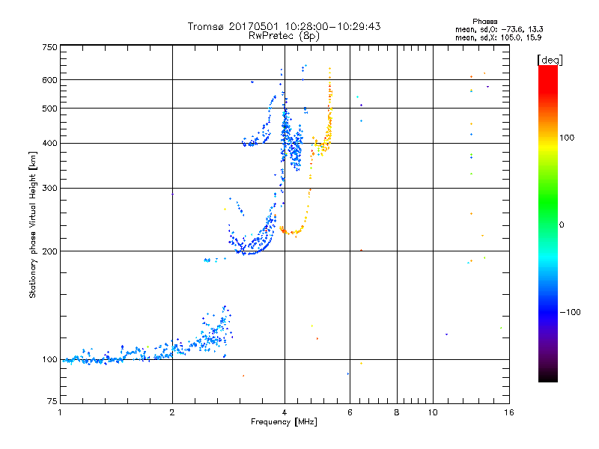Image resolution: width=599 pixels, height=449 pixels.
Task: Click the y-axis tick label '500'
Action: coord(49,109)
